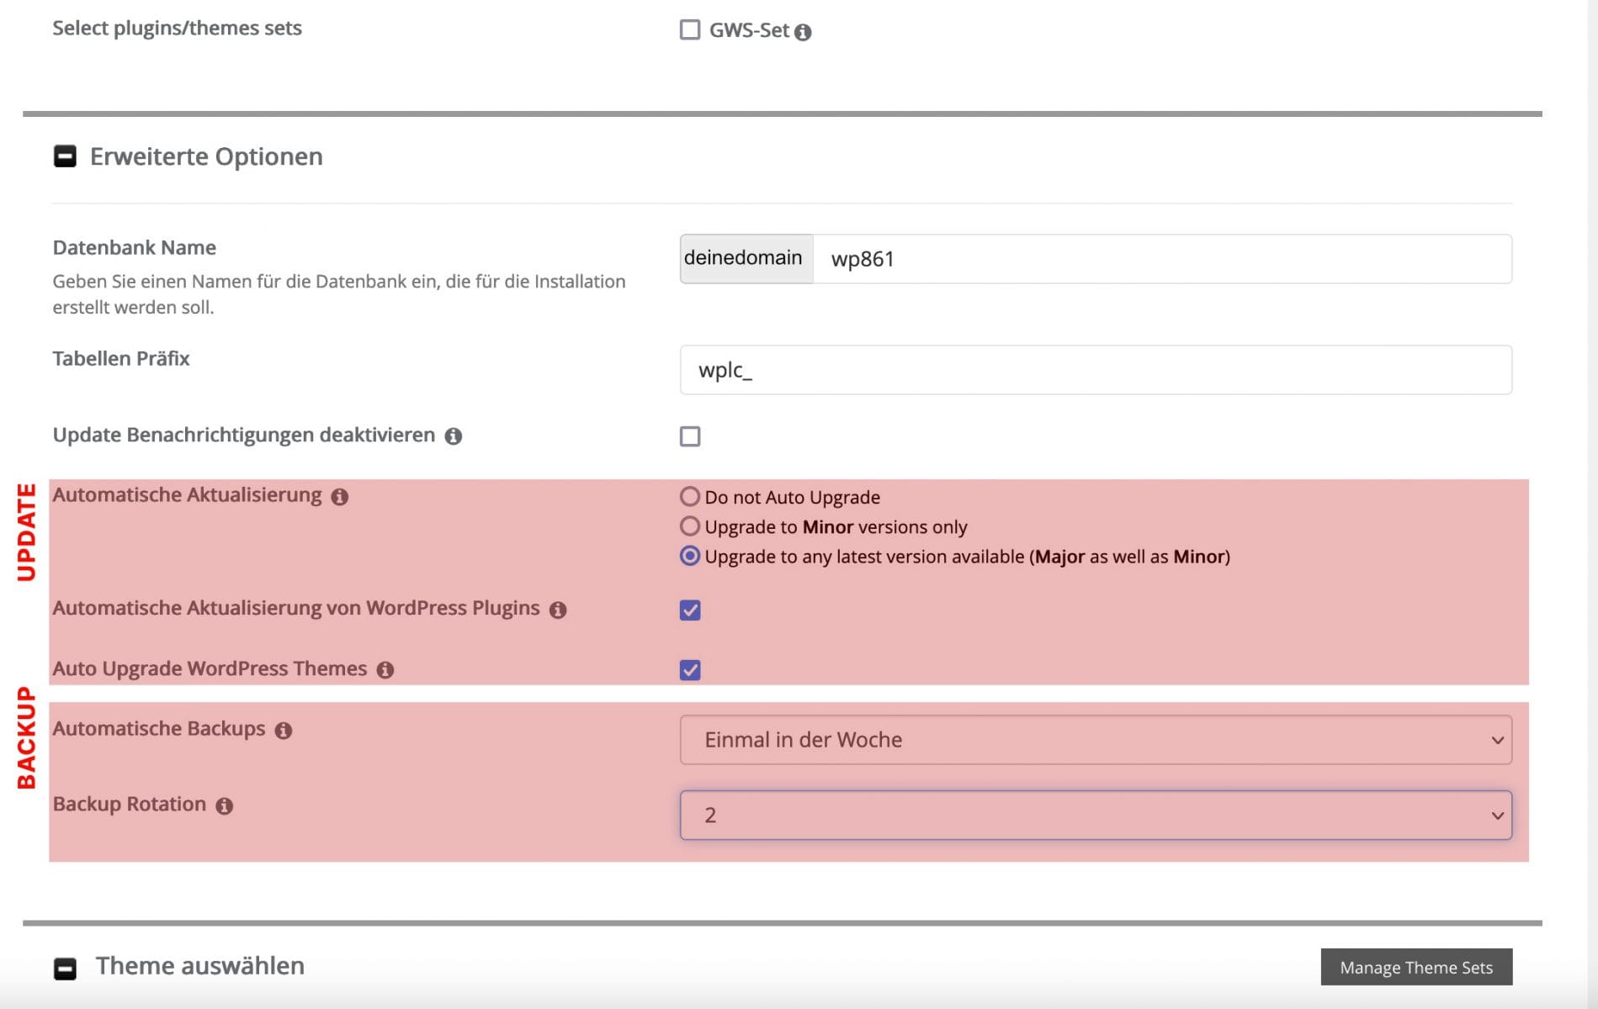
Task: Enable the GWS-Set checkbox
Action: click(689, 30)
